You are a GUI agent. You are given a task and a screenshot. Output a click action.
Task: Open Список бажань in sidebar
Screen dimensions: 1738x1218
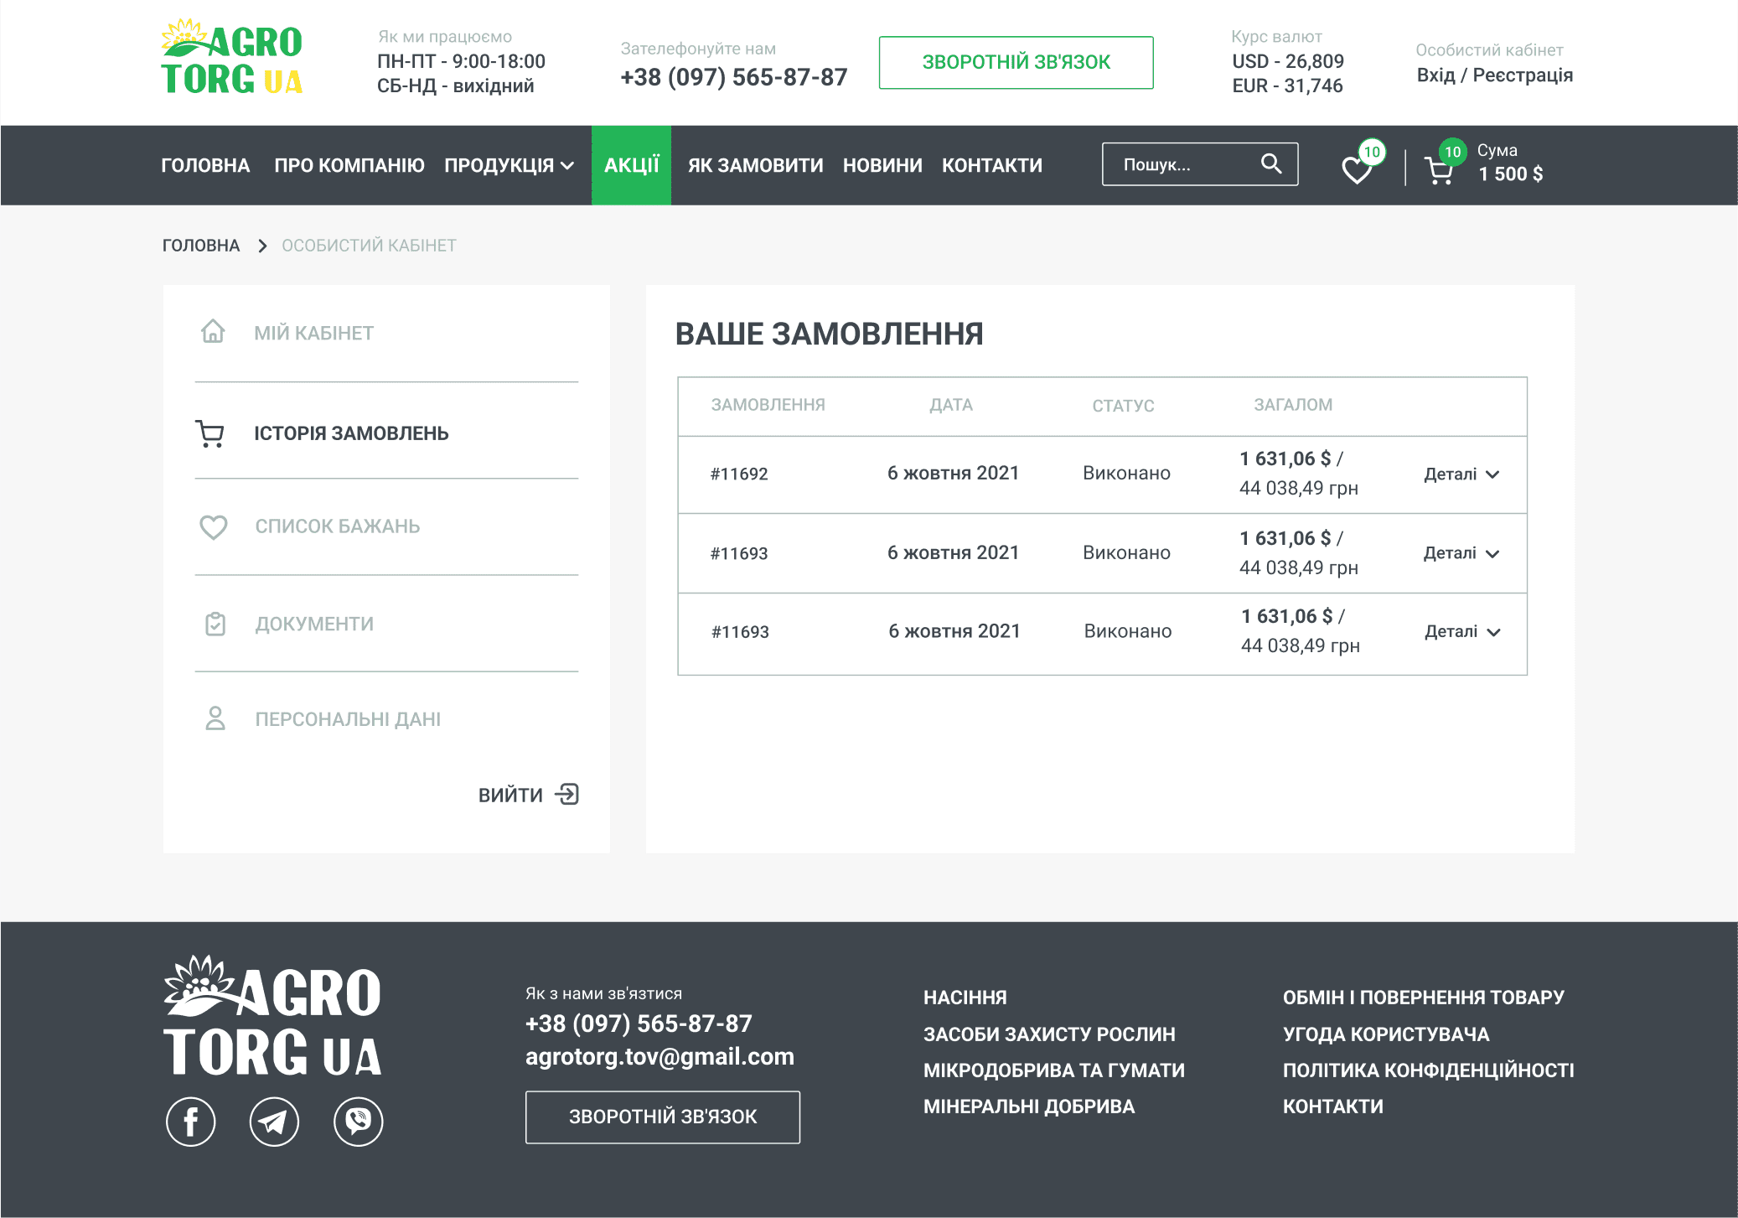pos(337,526)
